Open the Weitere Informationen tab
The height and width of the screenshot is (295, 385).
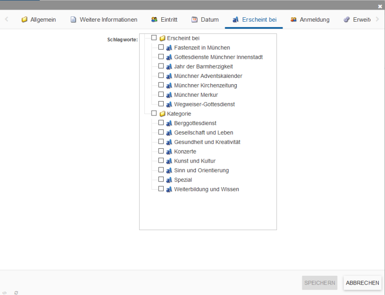click(103, 20)
